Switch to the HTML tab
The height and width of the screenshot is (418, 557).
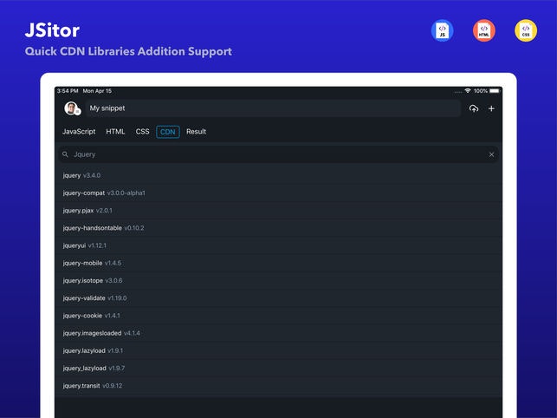pyautogui.click(x=115, y=132)
